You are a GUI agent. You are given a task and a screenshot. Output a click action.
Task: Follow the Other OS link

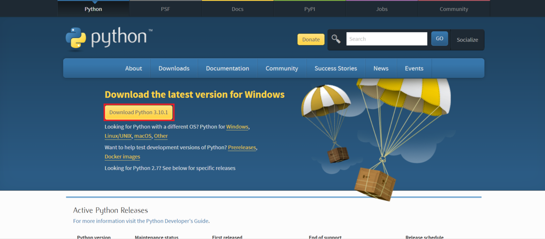(x=161, y=136)
